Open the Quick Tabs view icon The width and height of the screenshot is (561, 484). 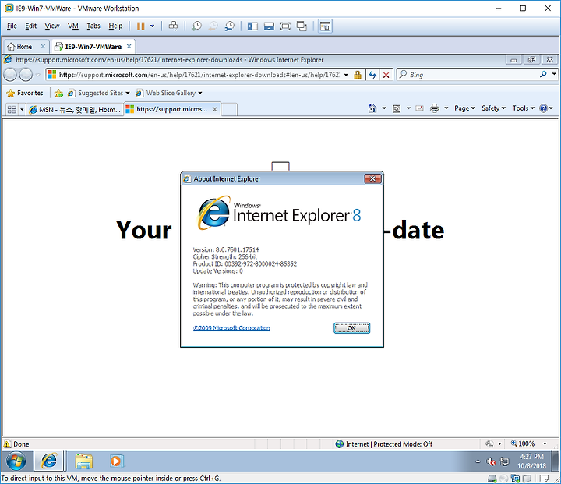[12, 110]
